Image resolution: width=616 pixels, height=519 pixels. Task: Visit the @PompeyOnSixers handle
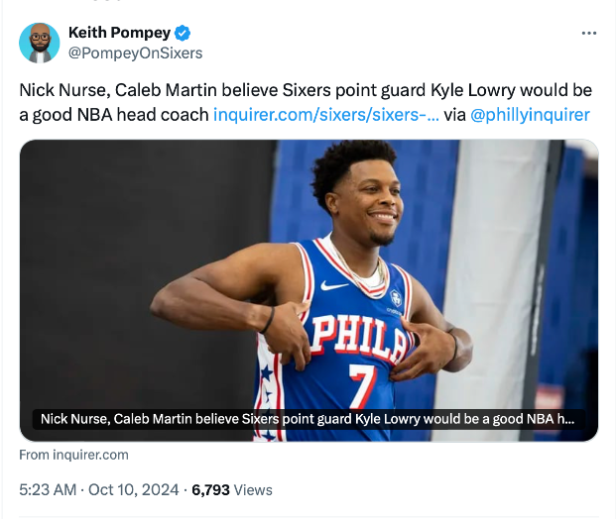134,53
